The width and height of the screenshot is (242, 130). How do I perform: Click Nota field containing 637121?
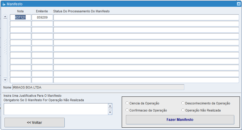pos(20,17)
